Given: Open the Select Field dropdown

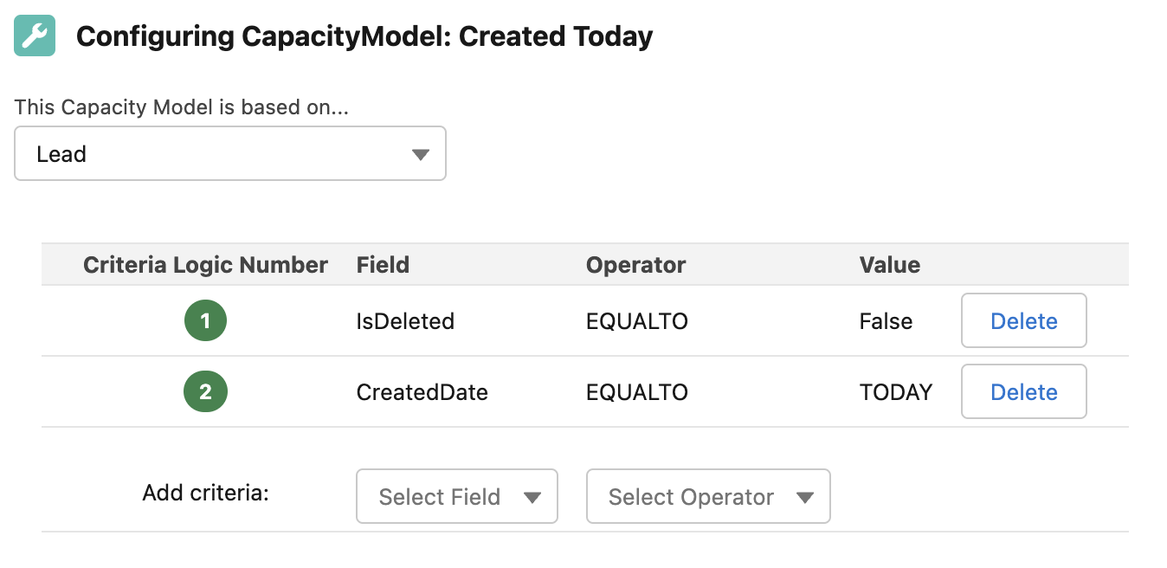Looking at the screenshot, I should pos(457,496).
